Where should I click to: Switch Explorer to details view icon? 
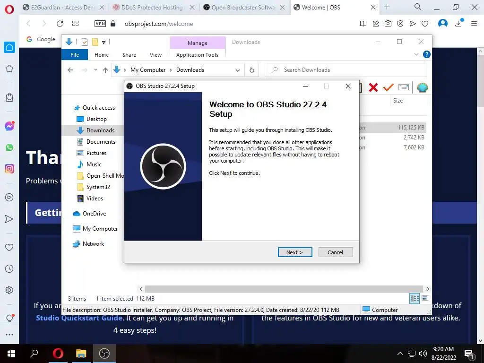tap(415, 298)
